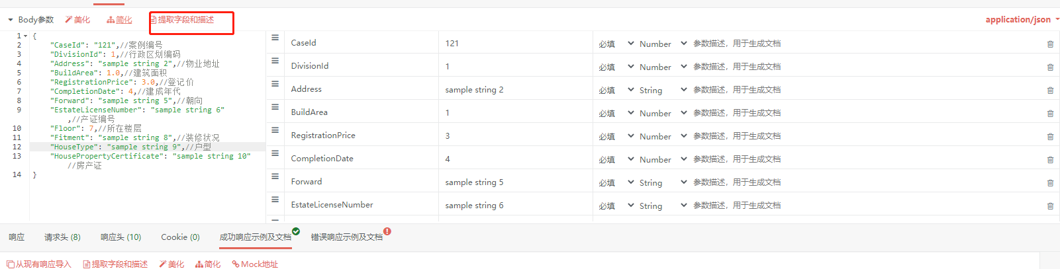Viewport: 1060px width, 269px height.
Task: Click the 简化 simplify icon in Body toolbar
Action: coord(111,20)
